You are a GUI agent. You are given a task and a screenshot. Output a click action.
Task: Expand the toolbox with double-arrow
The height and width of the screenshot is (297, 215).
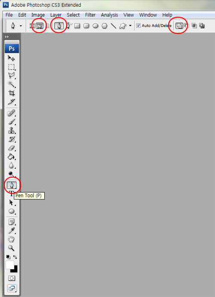(7, 37)
